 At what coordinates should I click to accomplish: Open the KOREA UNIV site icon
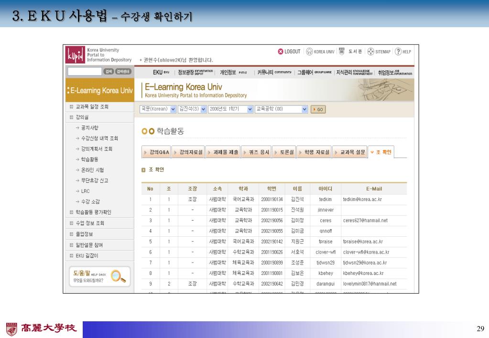(309, 52)
